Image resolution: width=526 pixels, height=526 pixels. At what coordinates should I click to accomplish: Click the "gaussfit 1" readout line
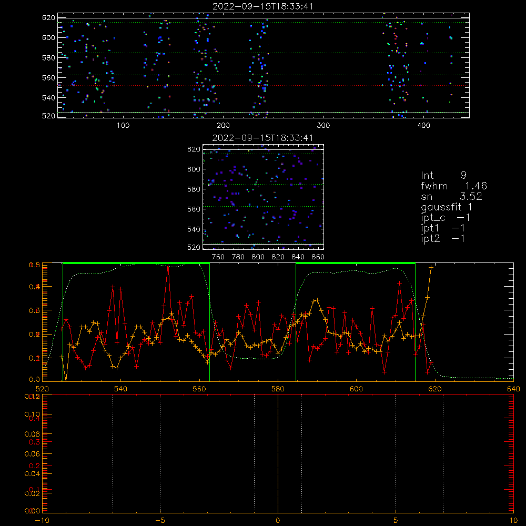point(447,207)
